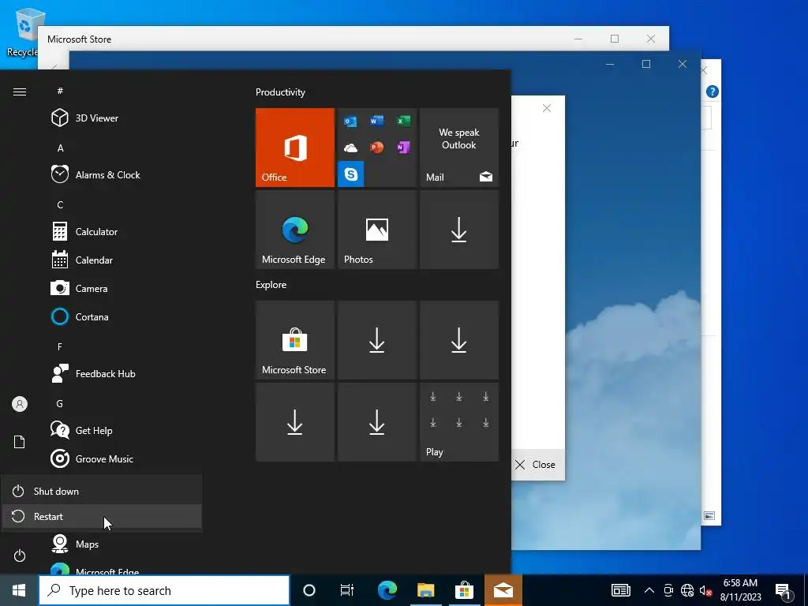Open Cortana circle on taskbar
The height and width of the screenshot is (606, 808).
309,590
